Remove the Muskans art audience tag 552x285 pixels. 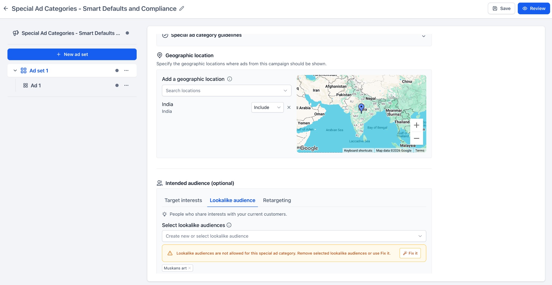[189, 268]
